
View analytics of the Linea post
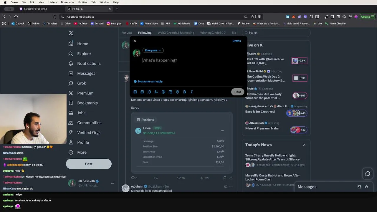pyautogui.click(x=205, y=178)
